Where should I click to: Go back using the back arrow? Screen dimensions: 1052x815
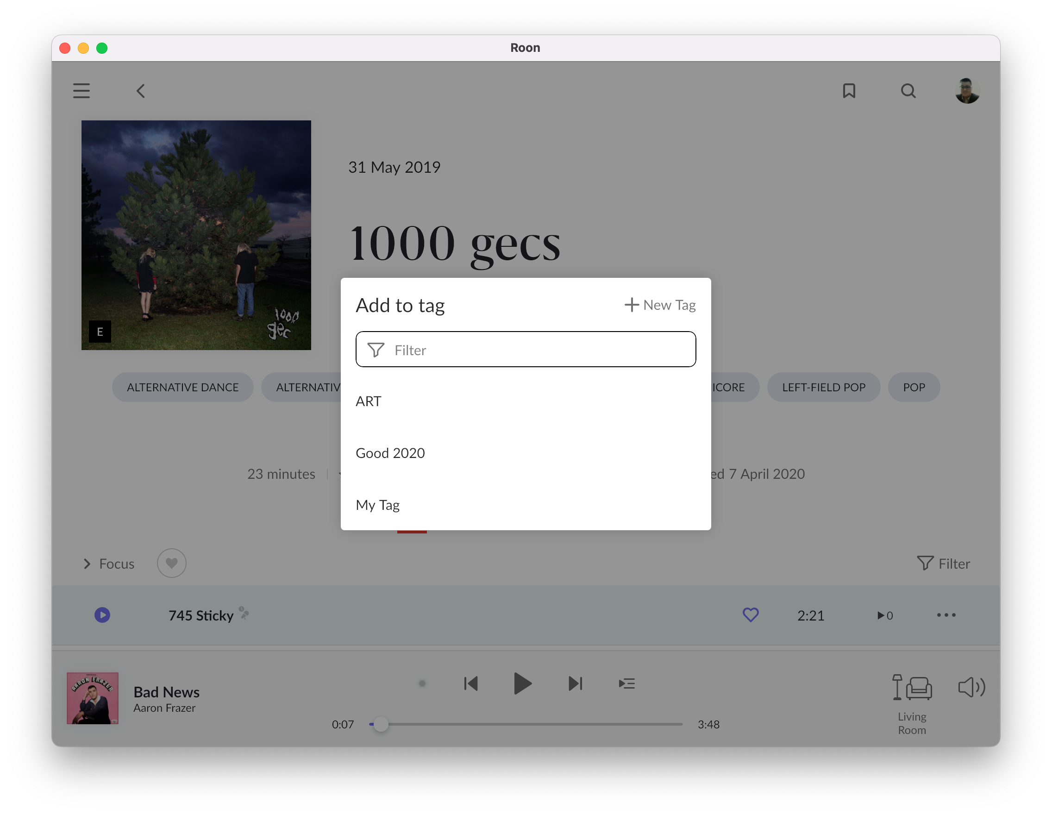[141, 91]
